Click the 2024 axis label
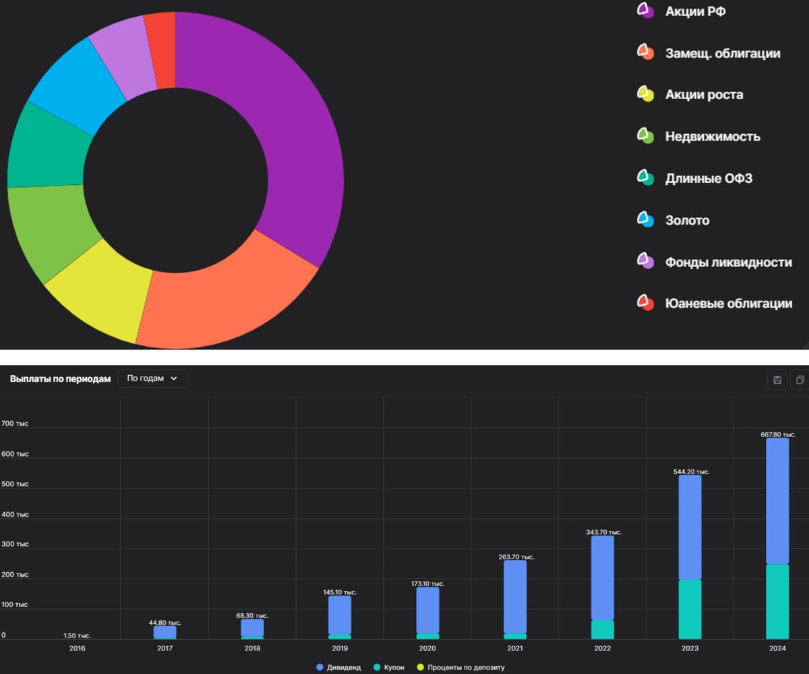 777,648
